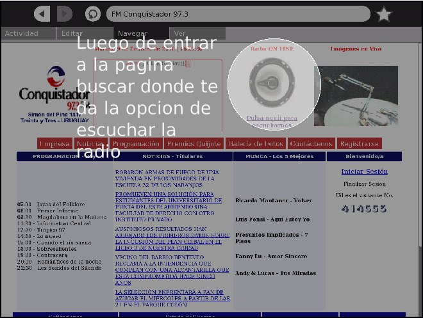
Task: Click the 15:00 Cuando el río suena program
Action: coord(54,242)
